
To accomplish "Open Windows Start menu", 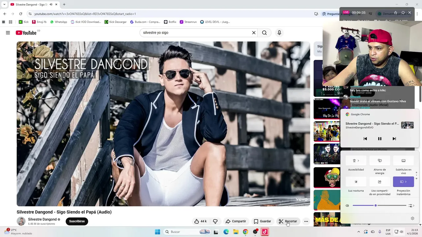I will 158,232.
